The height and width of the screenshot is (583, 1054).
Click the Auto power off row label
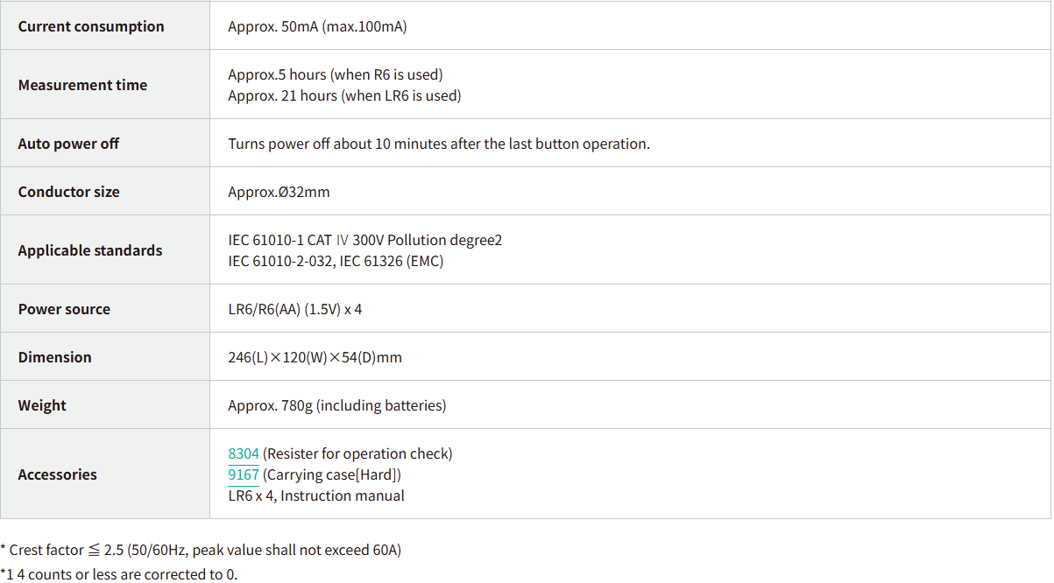(x=68, y=144)
